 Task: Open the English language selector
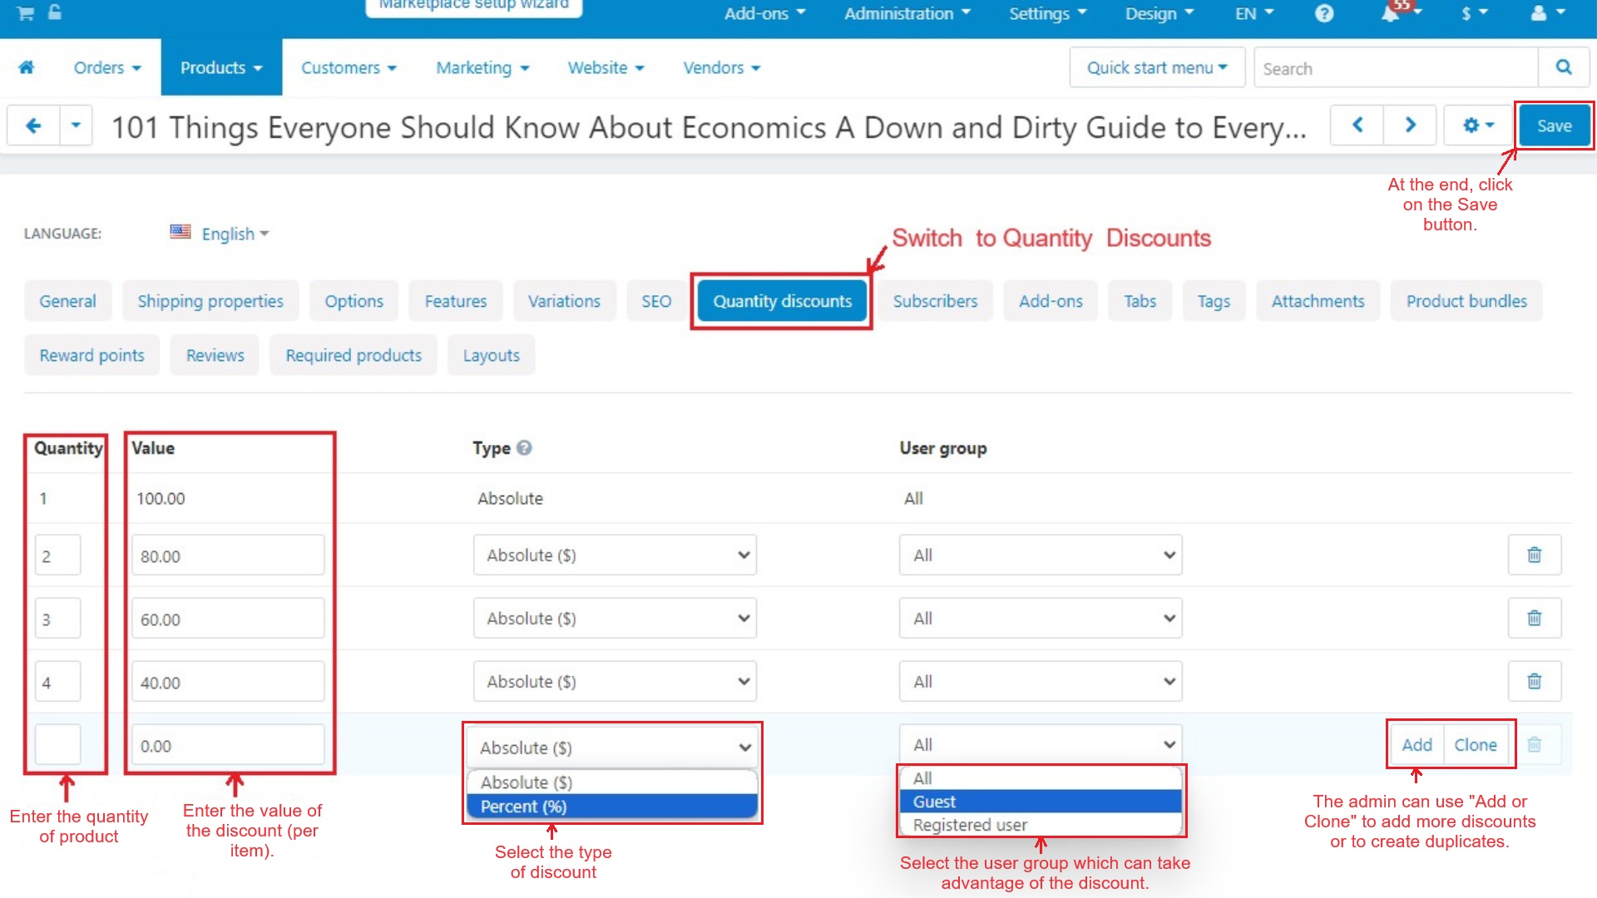[x=221, y=234]
